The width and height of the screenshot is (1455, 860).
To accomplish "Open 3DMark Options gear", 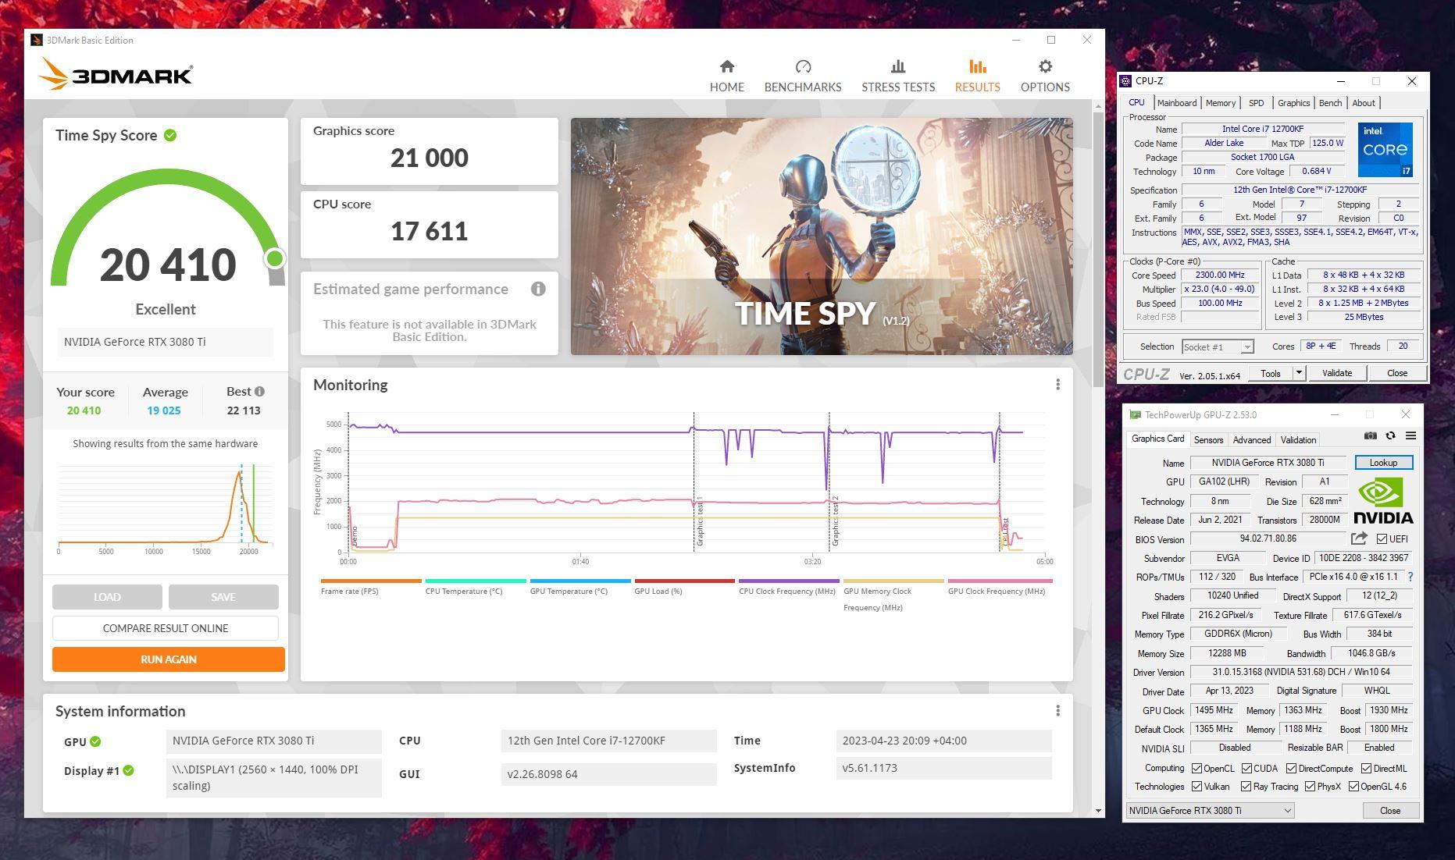I will coord(1044,76).
